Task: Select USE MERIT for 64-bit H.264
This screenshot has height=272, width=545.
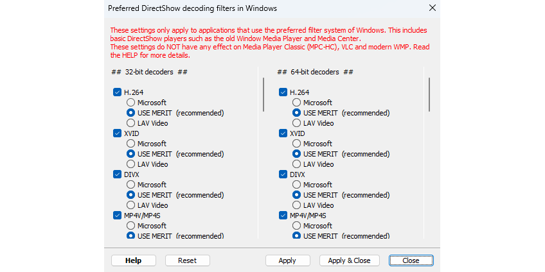Action: click(297, 113)
